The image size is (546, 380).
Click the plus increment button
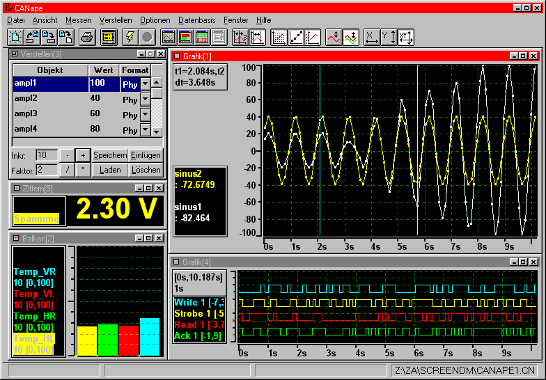coord(83,155)
